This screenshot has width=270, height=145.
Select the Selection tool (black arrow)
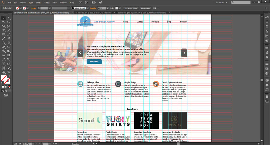pos(4,17)
